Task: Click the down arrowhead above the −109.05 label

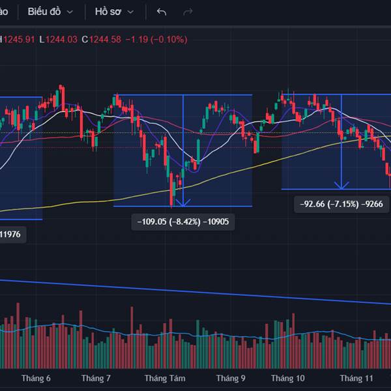Action: 183,201
